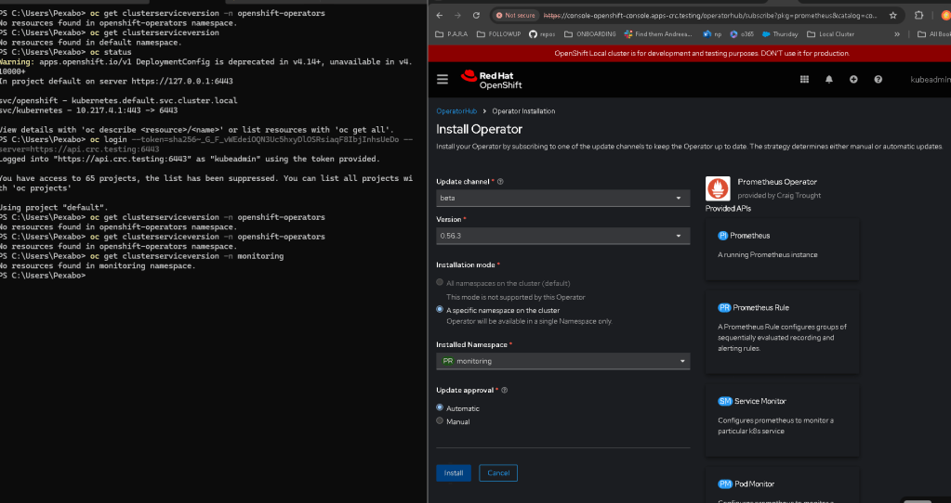The width and height of the screenshot is (951, 503).
Task: Open the help question mark icon
Action: point(878,79)
